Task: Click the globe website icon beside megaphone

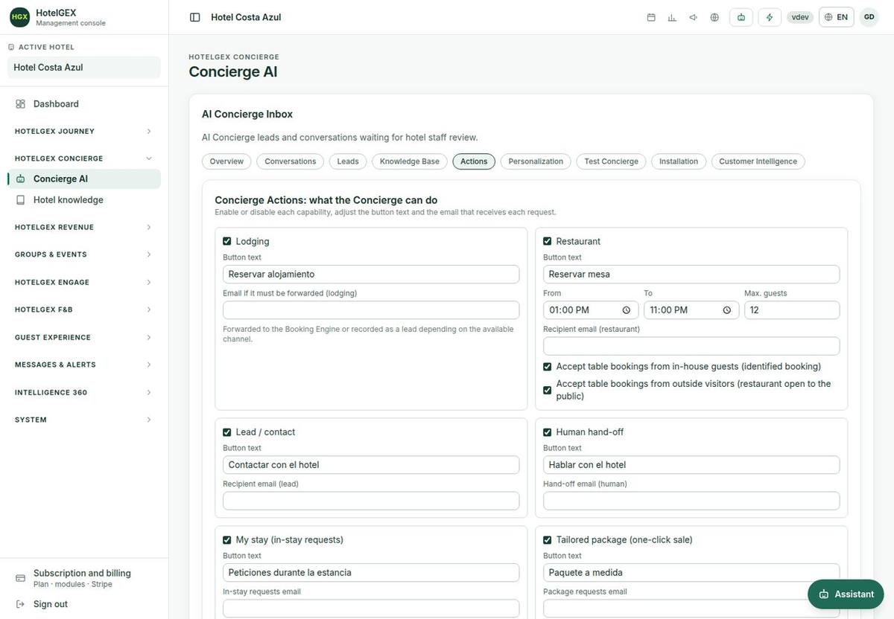Action: coord(714,17)
